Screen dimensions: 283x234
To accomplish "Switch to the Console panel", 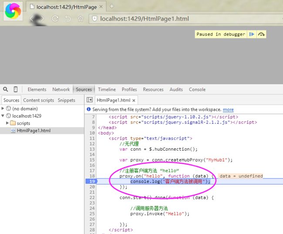I will 197,89.
